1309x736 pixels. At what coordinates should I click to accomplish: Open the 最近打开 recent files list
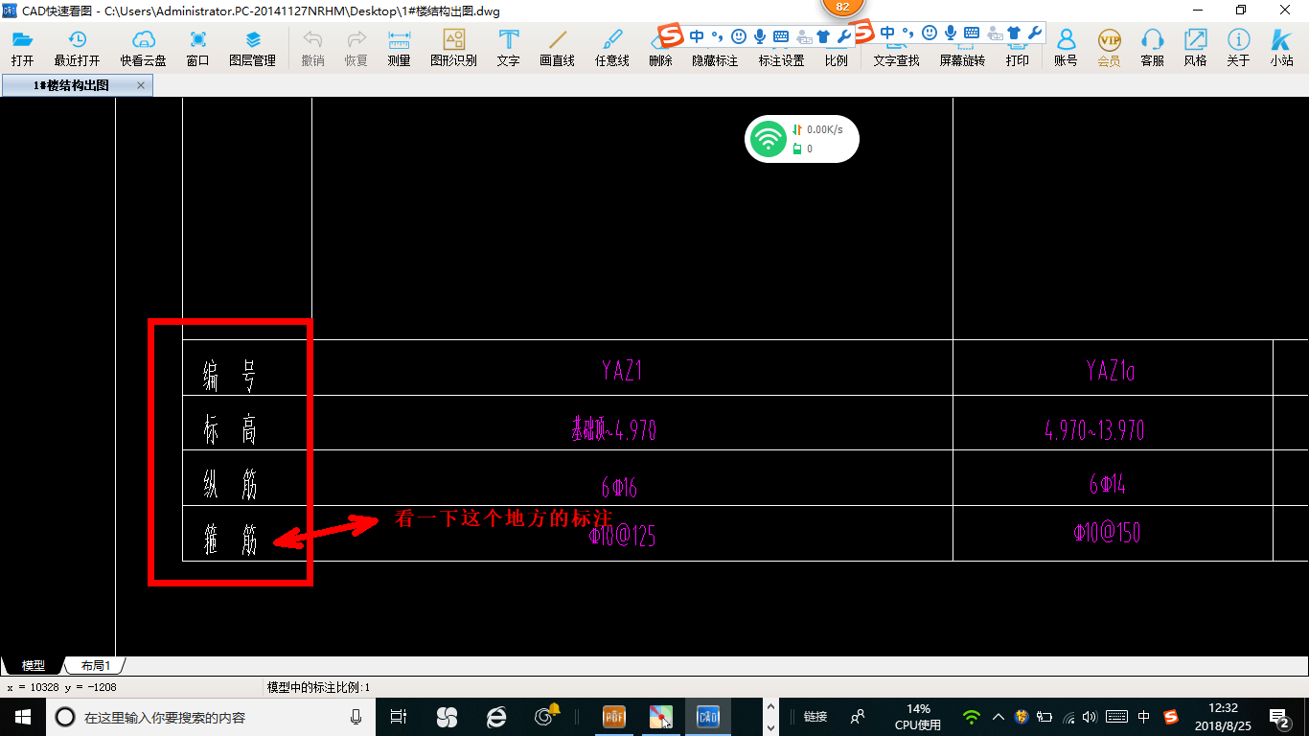[77, 48]
